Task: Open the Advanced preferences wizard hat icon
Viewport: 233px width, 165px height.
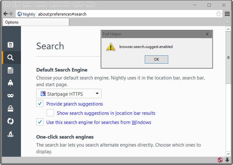Action: pos(10,134)
